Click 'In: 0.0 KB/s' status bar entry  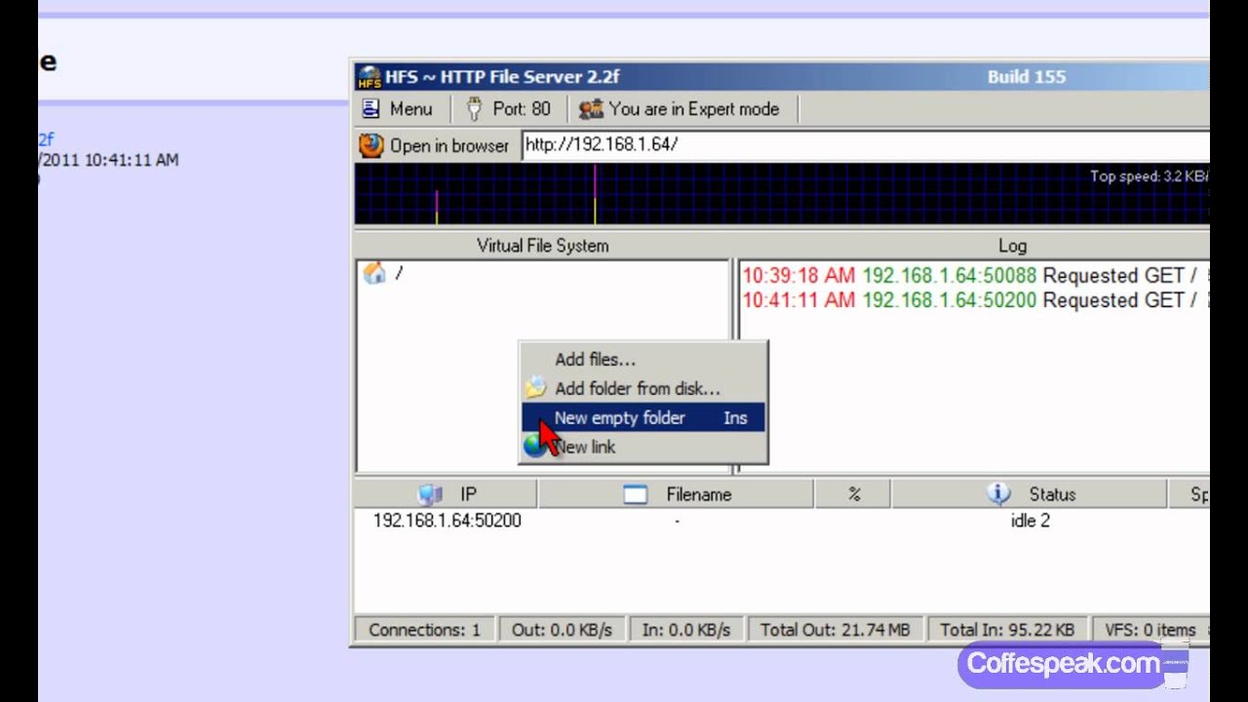686,630
